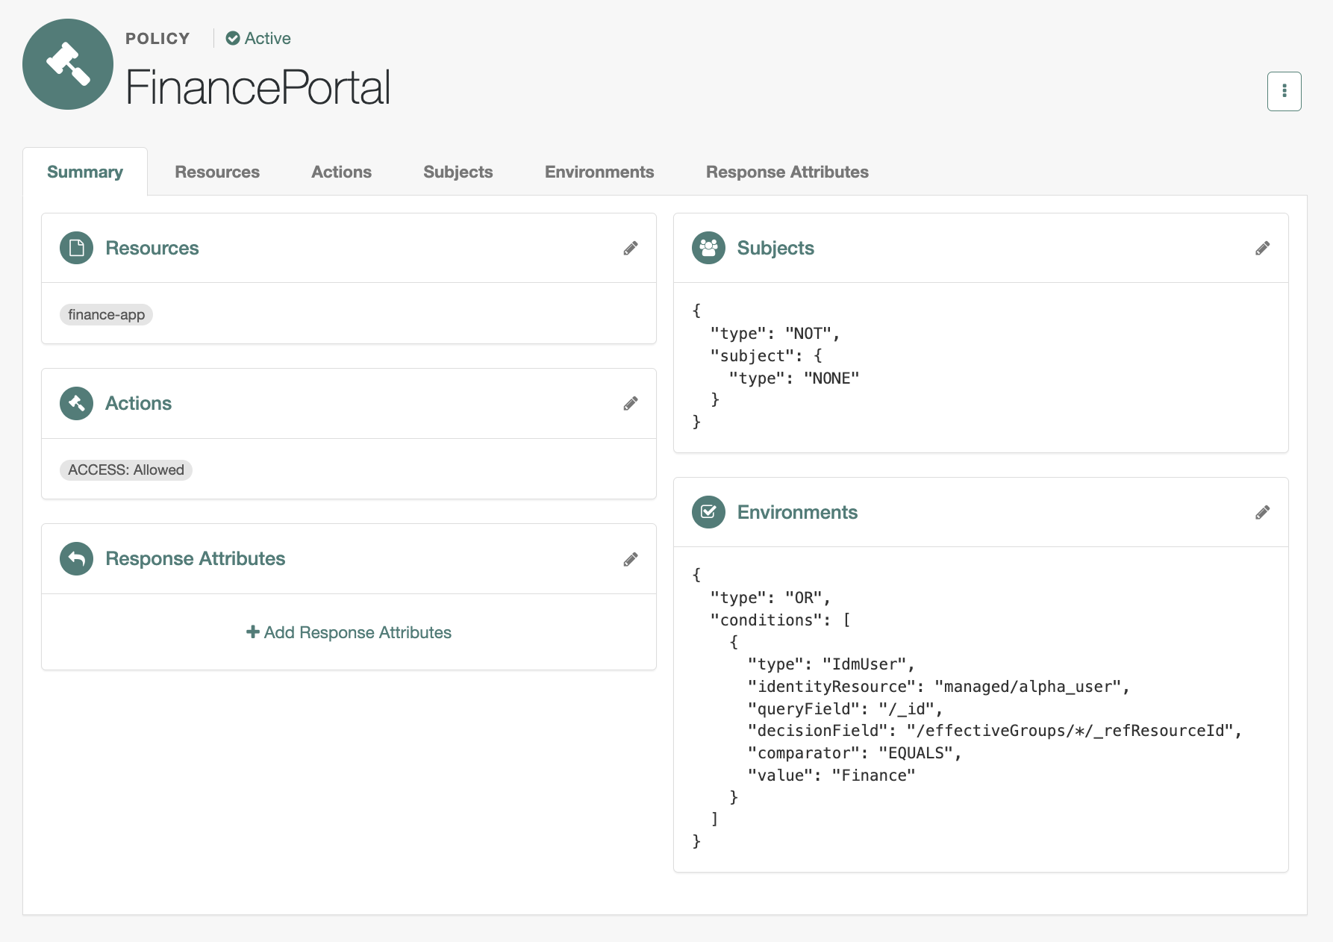Edit Resources using the pencil icon
The width and height of the screenshot is (1333, 942).
[631, 249]
